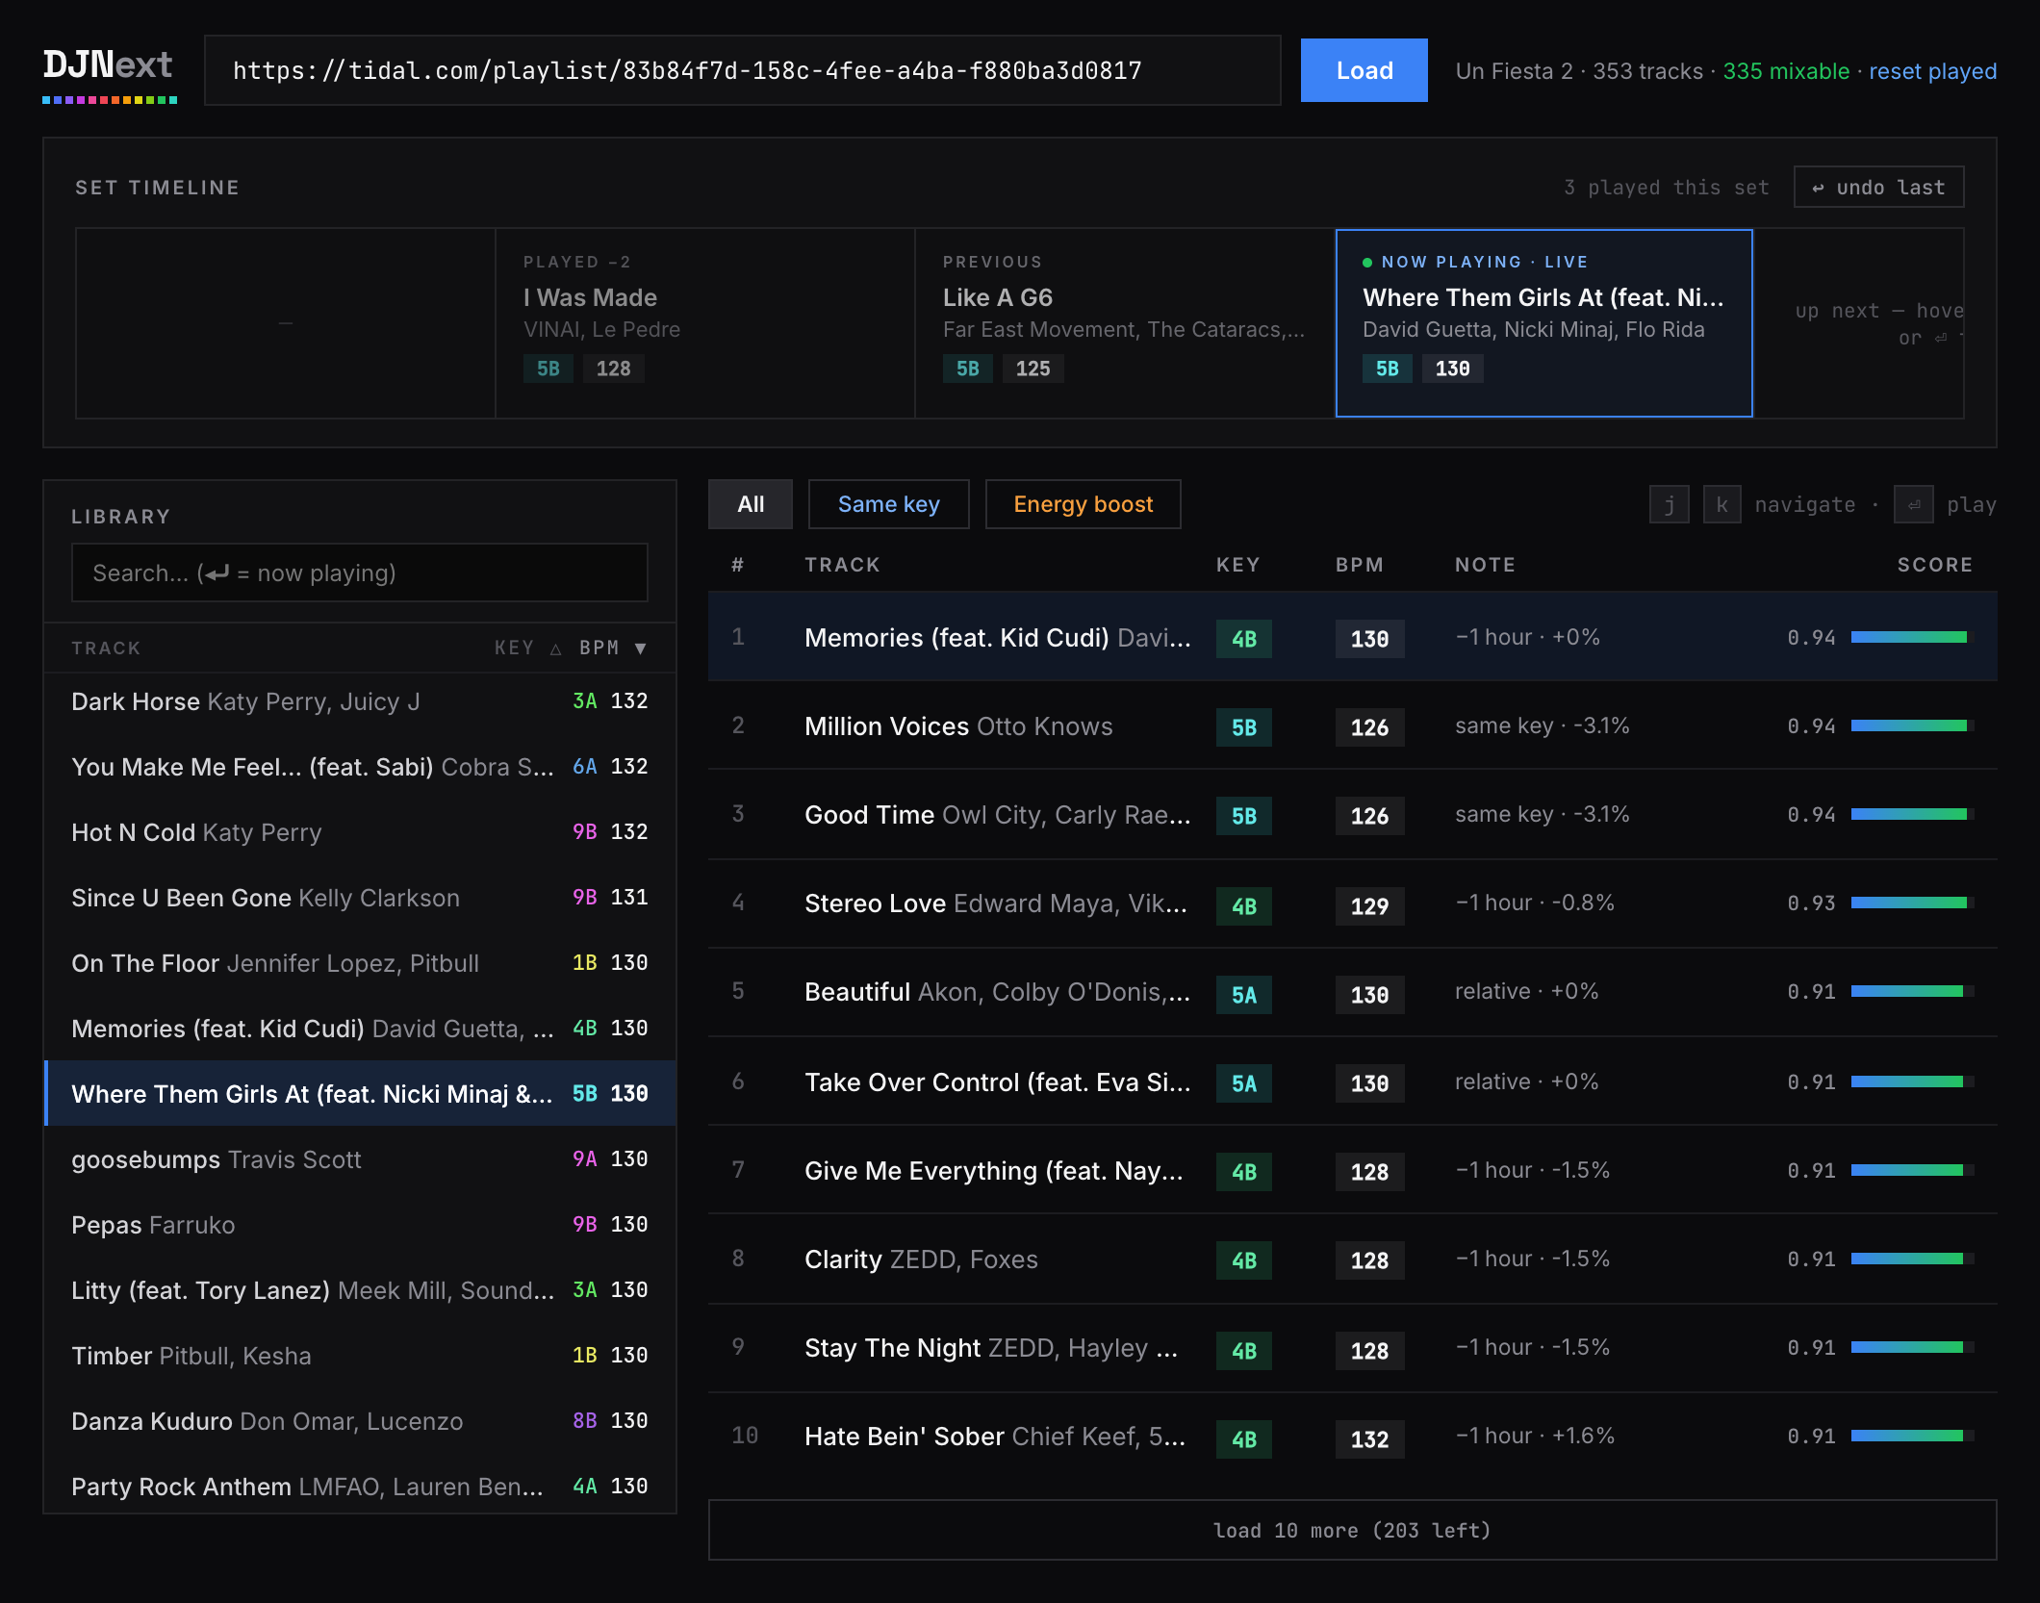
Task: Click the 3 played this set text
Action: point(1667,188)
